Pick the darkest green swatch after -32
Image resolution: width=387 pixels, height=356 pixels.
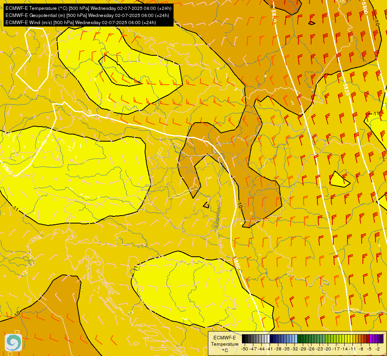[x=299, y=339]
